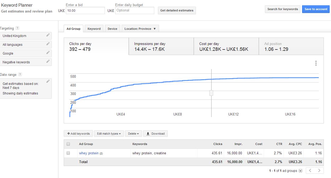
Task: Check the whey protein row checkbox
Action: click(68, 153)
